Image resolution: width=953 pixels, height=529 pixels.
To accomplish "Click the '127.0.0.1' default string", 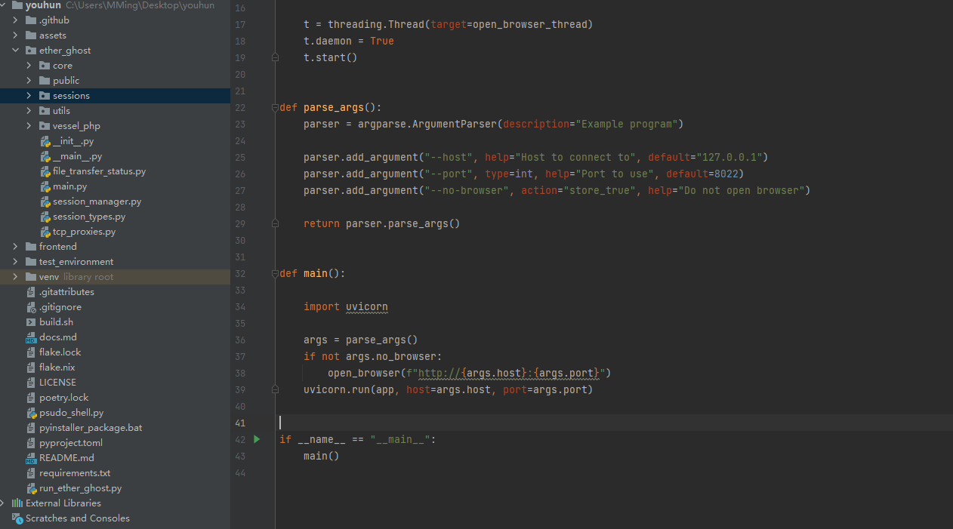I will [x=729, y=157].
